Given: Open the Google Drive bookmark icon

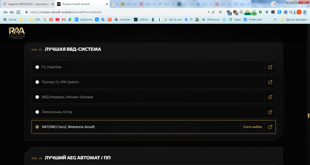Looking at the screenshot, I should tap(70, 19).
